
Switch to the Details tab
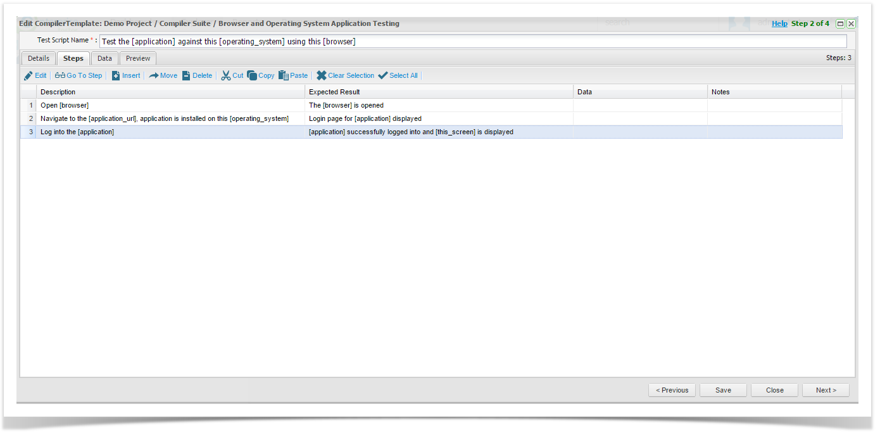[x=39, y=58]
